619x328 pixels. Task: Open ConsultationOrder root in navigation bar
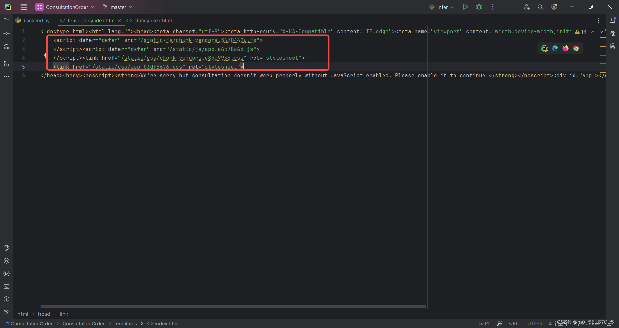tap(29, 323)
